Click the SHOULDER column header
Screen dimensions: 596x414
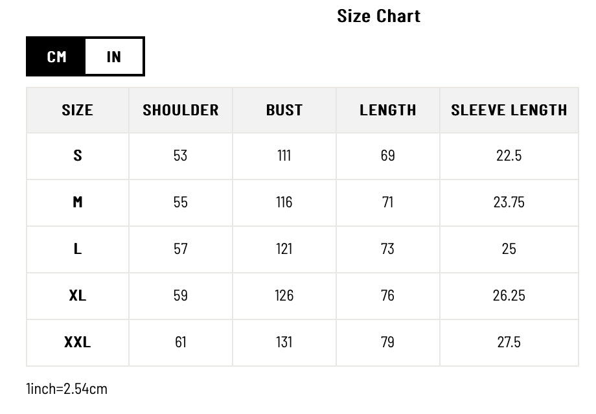tap(181, 110)
